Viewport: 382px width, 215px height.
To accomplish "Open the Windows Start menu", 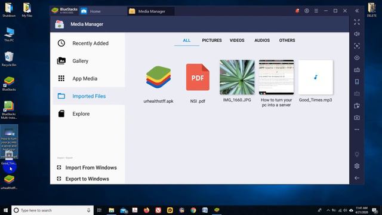I will (5, 210).
